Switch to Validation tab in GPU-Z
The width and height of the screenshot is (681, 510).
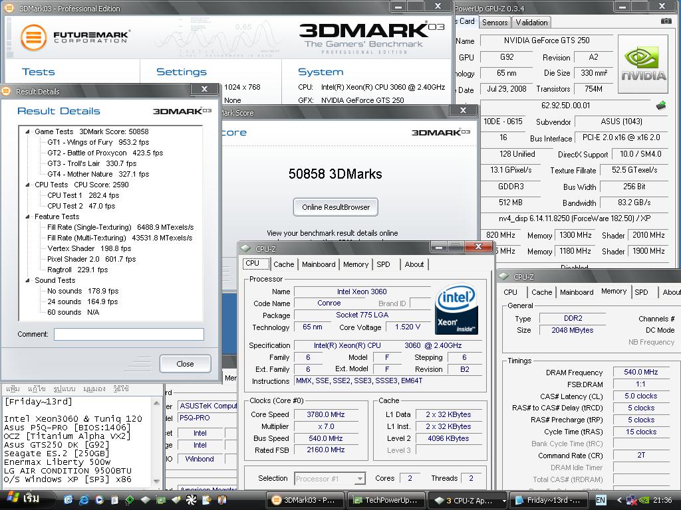(532, 22)
